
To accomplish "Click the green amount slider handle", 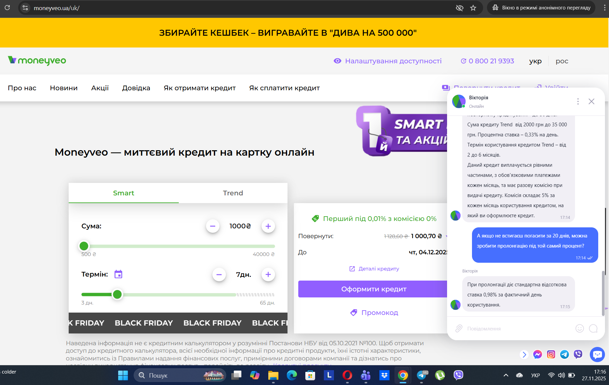I will pos(84,246).
